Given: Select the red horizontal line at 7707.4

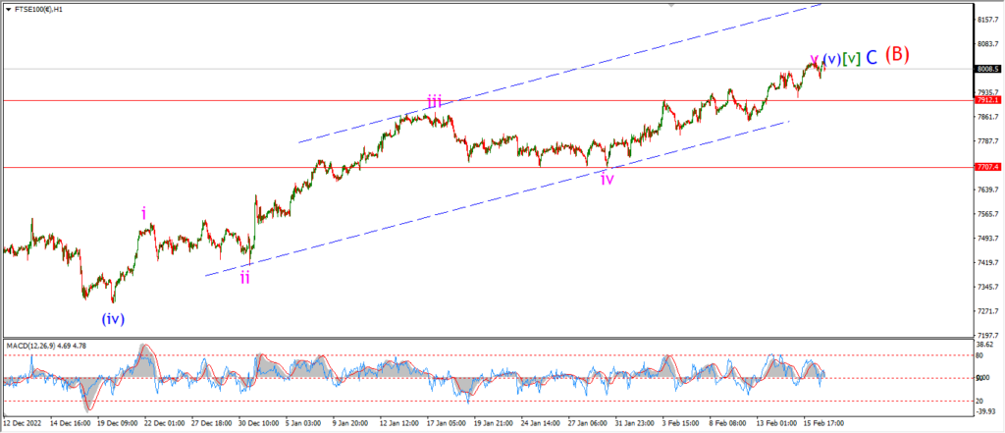Looking at the screenshot, I should pyautogui.click(x=487, y=167).
